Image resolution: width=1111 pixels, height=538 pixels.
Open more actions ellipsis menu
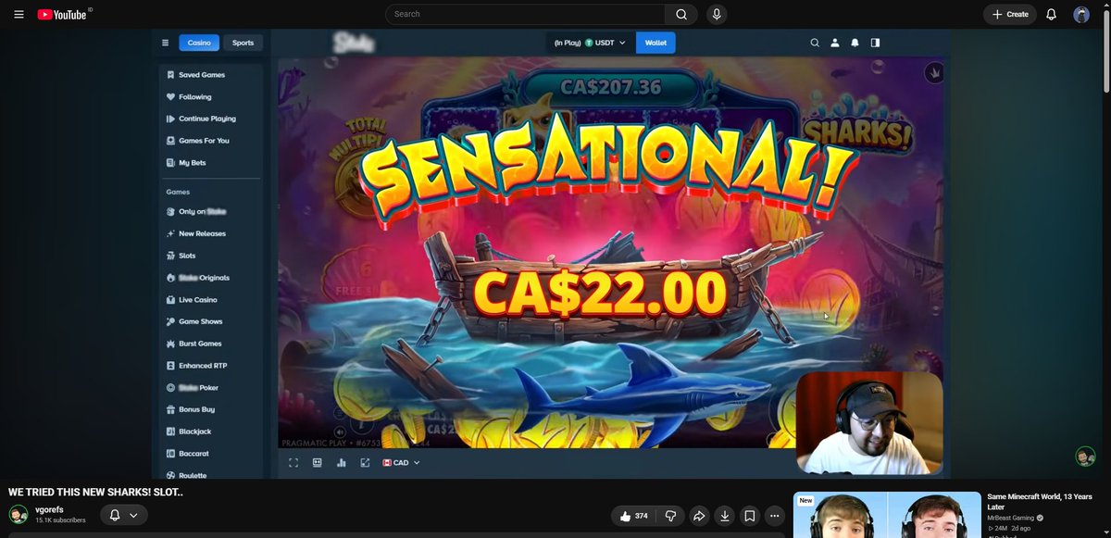pyautogui.click(x=775, y=516)
